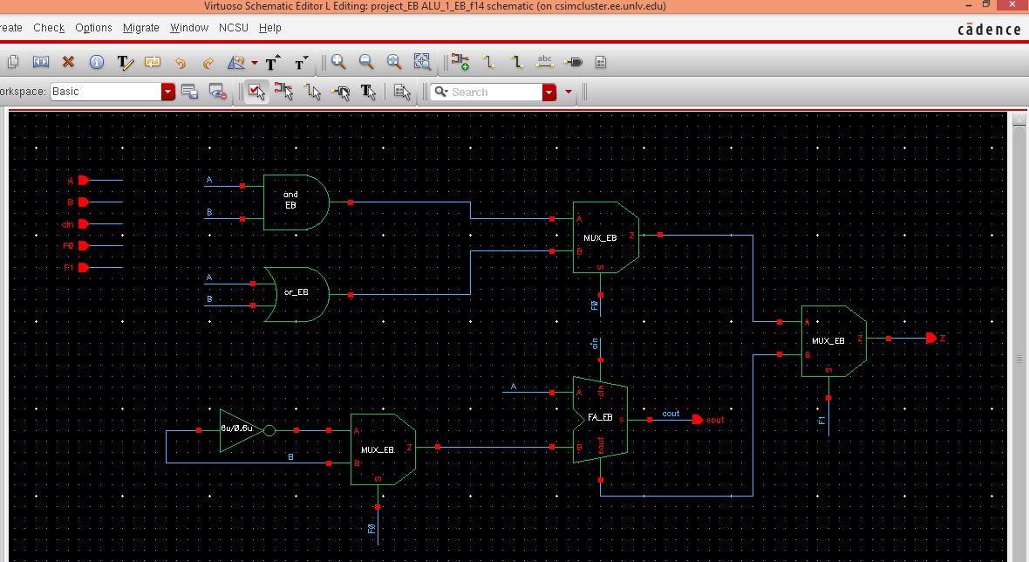Toggle the text label selection filter button

click(368, 92)
